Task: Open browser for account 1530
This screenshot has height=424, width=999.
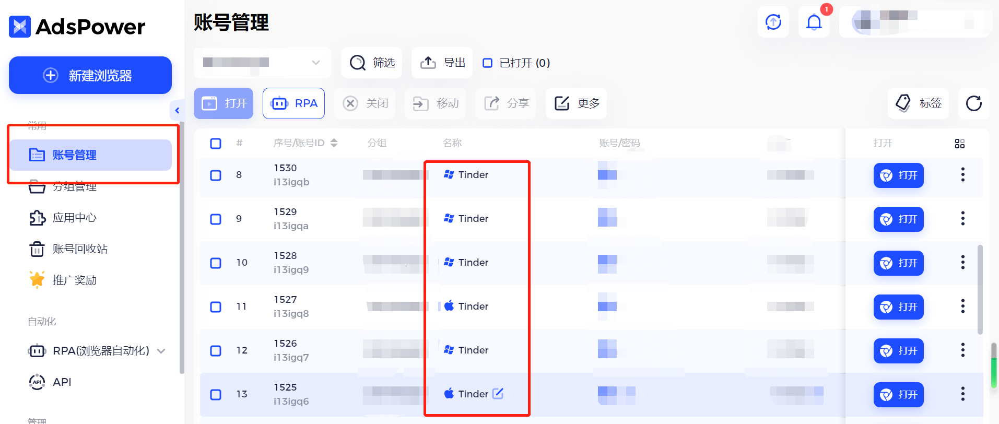Action: point(899,175)
